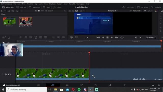Play the timeline forward

coord(112,38)
